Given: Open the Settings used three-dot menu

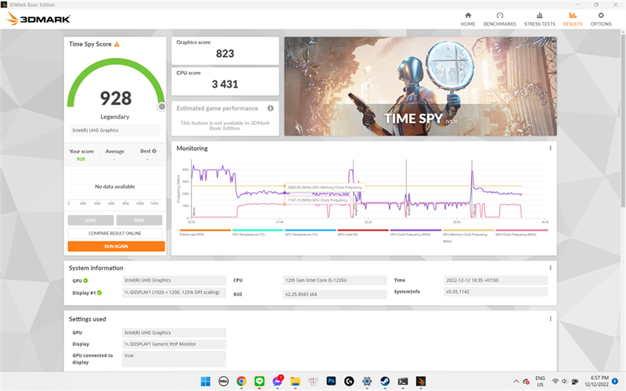Looking at the screenshot, I should [551, 319].
